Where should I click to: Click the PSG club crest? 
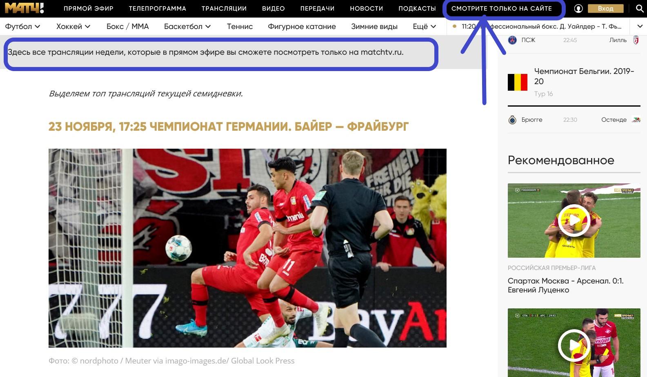tap(512, 40)
